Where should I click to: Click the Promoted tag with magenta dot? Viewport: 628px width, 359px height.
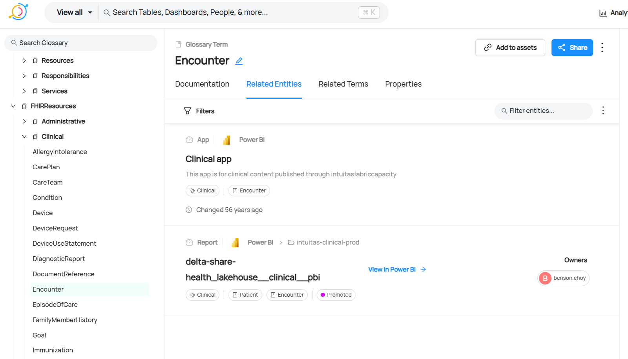336,295
